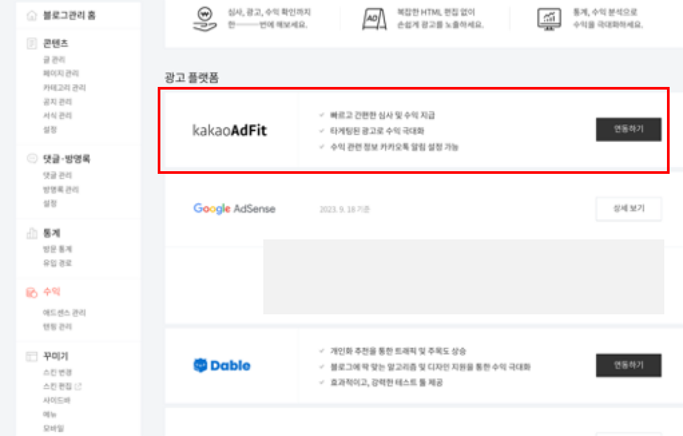
Task: Select the 댓글·방명록 section heading
Action: (x=66, y=158)
